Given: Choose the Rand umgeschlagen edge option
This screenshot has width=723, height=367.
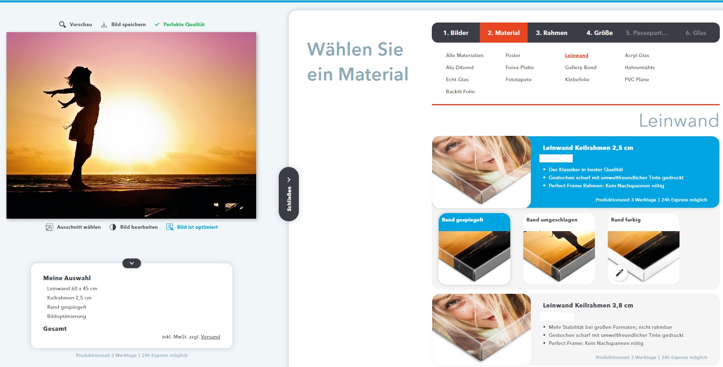Looking at the screenshot, I should 559,249.
